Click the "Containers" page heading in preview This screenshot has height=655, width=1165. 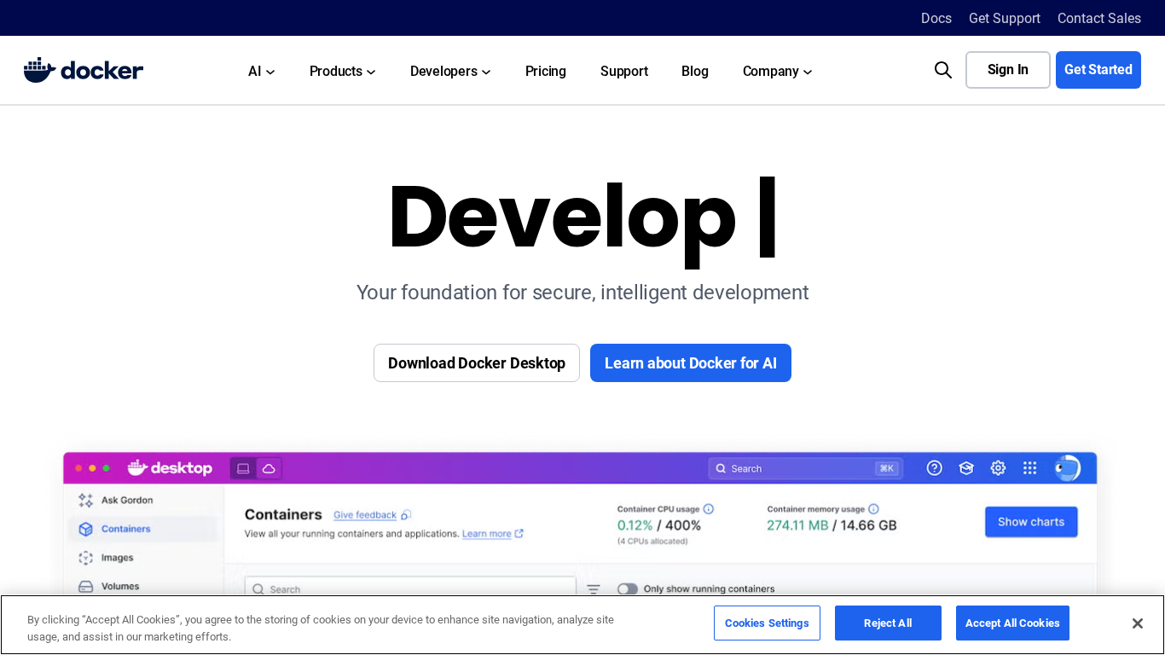(x=283, y=514)
